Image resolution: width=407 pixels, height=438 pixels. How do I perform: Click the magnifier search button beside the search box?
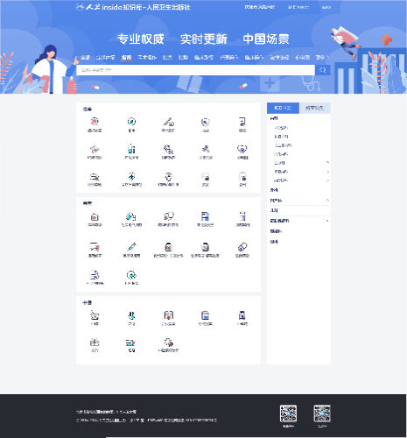323,70
